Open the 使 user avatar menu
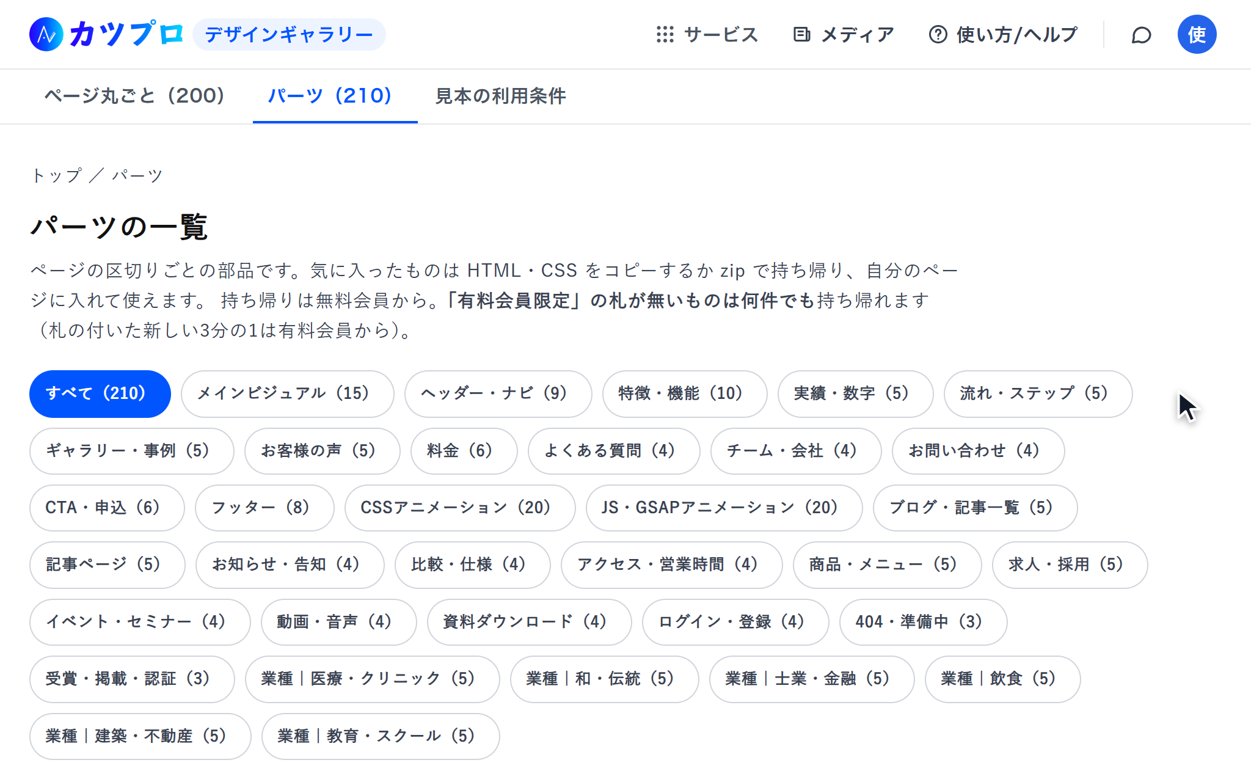 pyautogui.click(x=1197, y=34)
